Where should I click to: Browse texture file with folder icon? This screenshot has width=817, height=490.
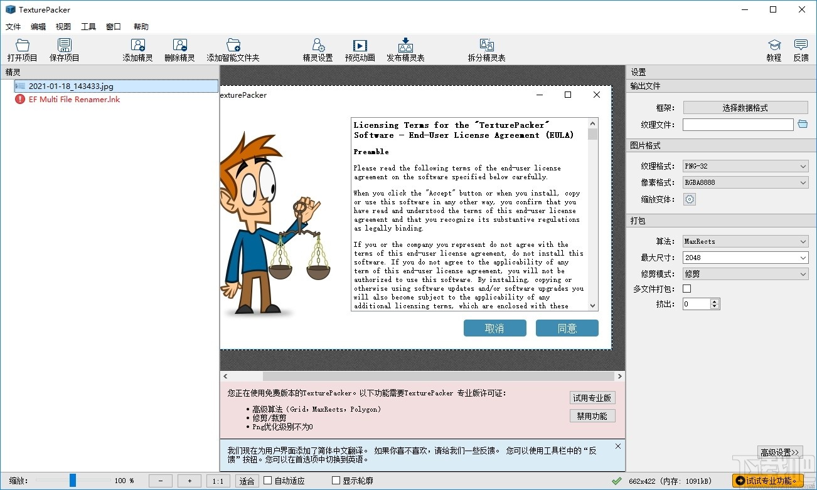tap(803, 125)
